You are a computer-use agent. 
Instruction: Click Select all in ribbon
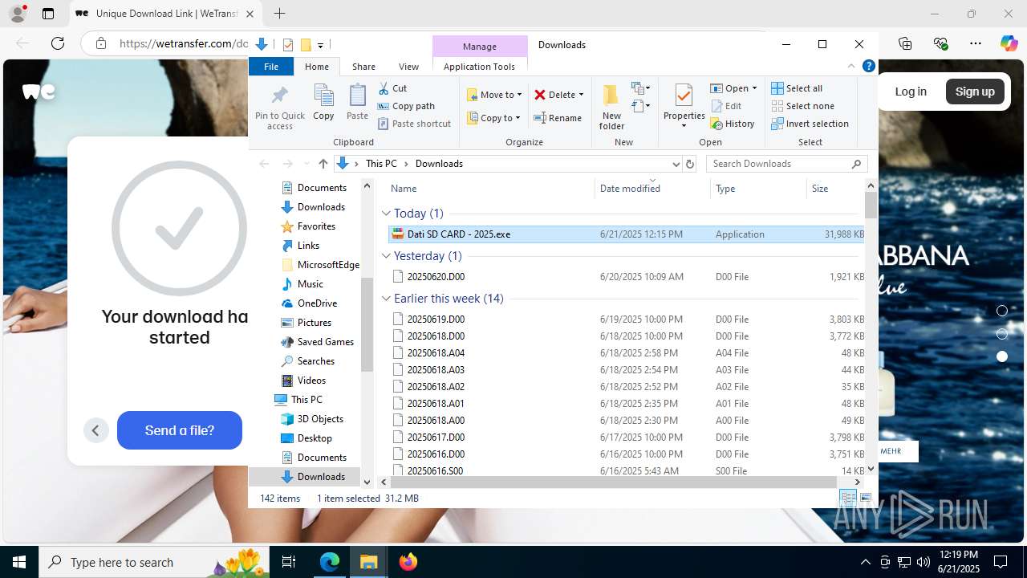pos(797,88)
